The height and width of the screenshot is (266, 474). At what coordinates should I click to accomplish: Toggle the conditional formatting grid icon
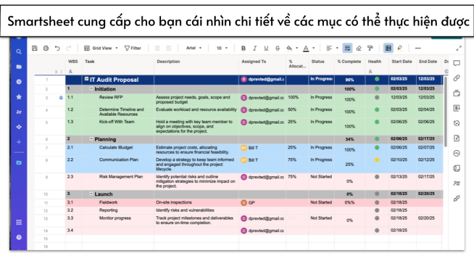coord(388,48)
